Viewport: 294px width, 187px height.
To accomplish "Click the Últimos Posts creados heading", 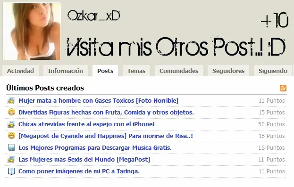I will (x=45, y=88).
